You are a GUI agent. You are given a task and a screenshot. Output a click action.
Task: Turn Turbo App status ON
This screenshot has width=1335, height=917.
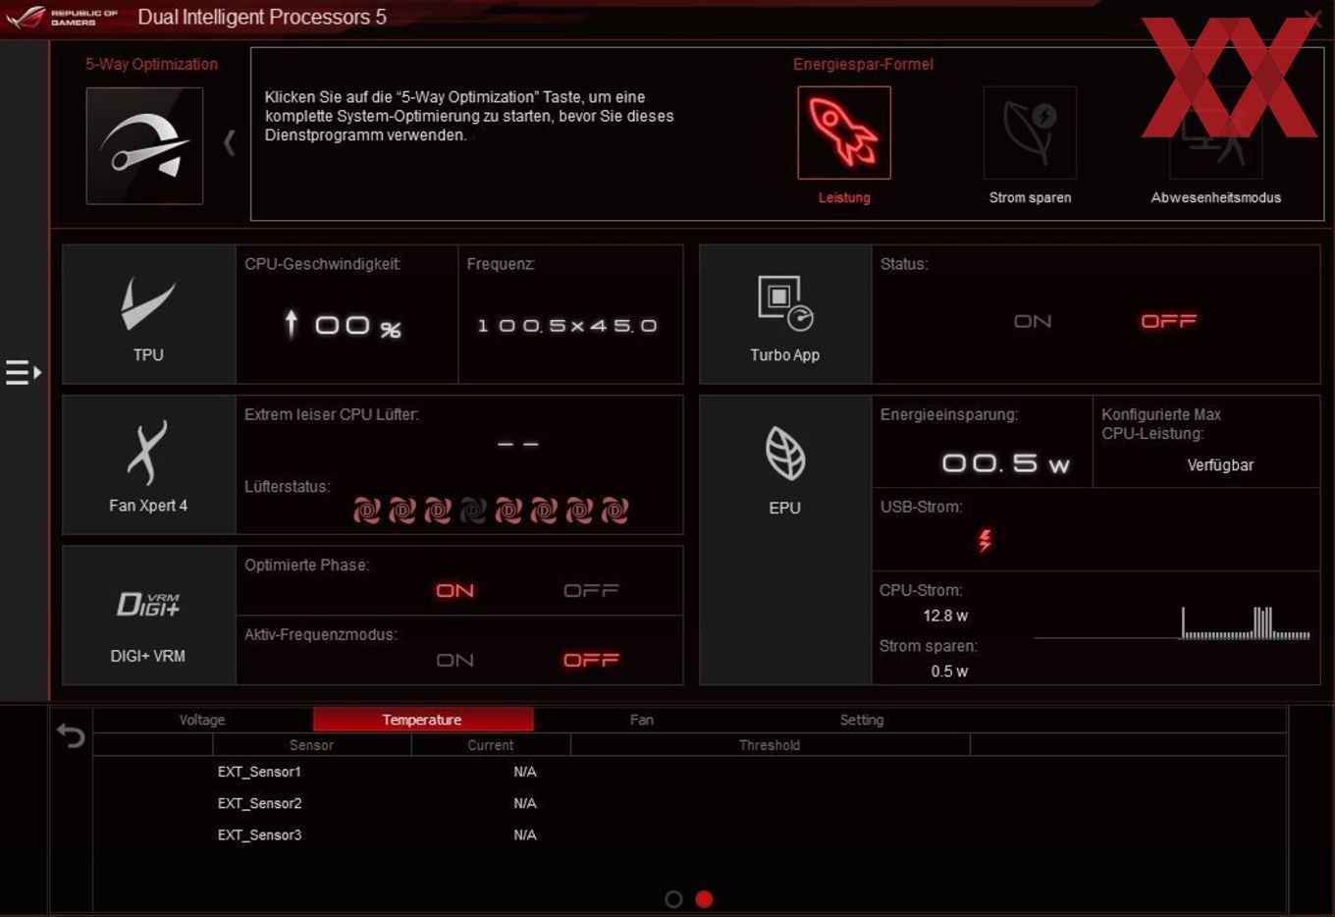1033,321
